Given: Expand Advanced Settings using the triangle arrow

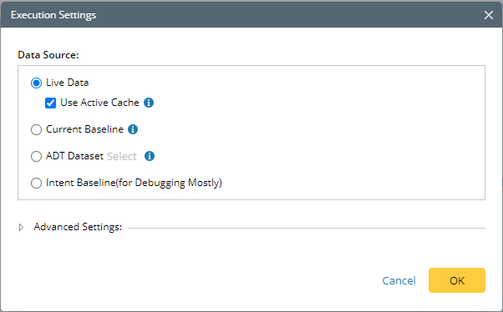Looking at the screenshot, I should (21, 228).
